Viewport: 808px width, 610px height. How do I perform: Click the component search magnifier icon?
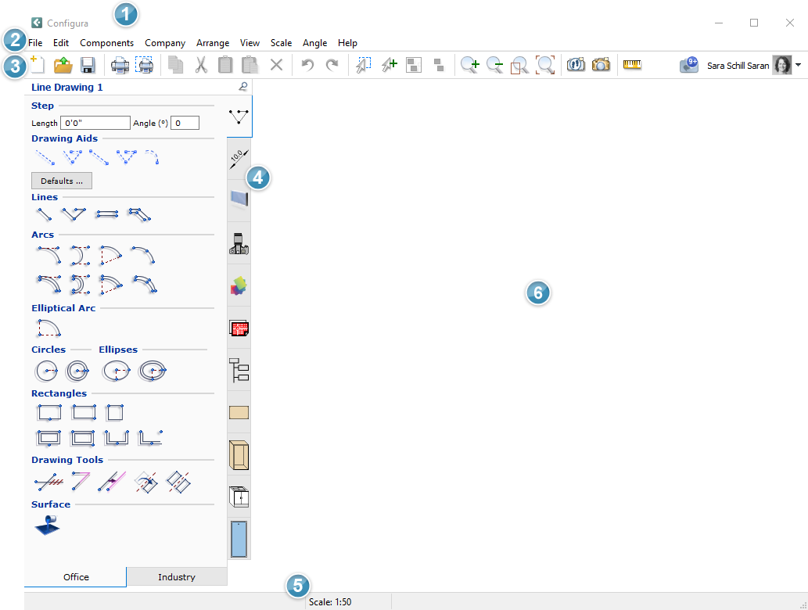coord(243,87)
